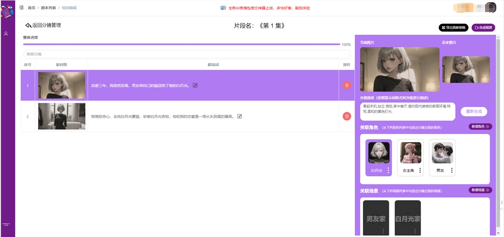The height and width of the screenshot is (237, 504).
Task: Click the 关联场景 section heading
Action: [369, 191]
